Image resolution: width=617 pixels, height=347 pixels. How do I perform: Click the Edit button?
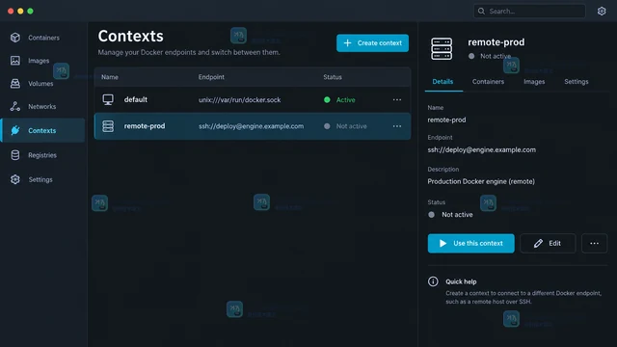pos(548,243)
